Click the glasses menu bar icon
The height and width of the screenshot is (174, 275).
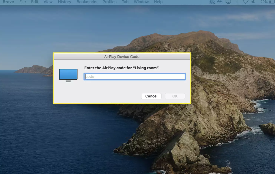tap(220, 2)
